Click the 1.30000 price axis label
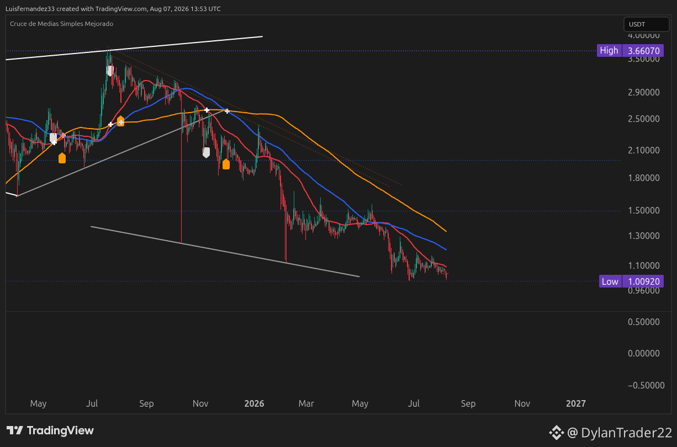Image resolution: width=677 pixels, height=447 pixels. (x=644, y=236)
